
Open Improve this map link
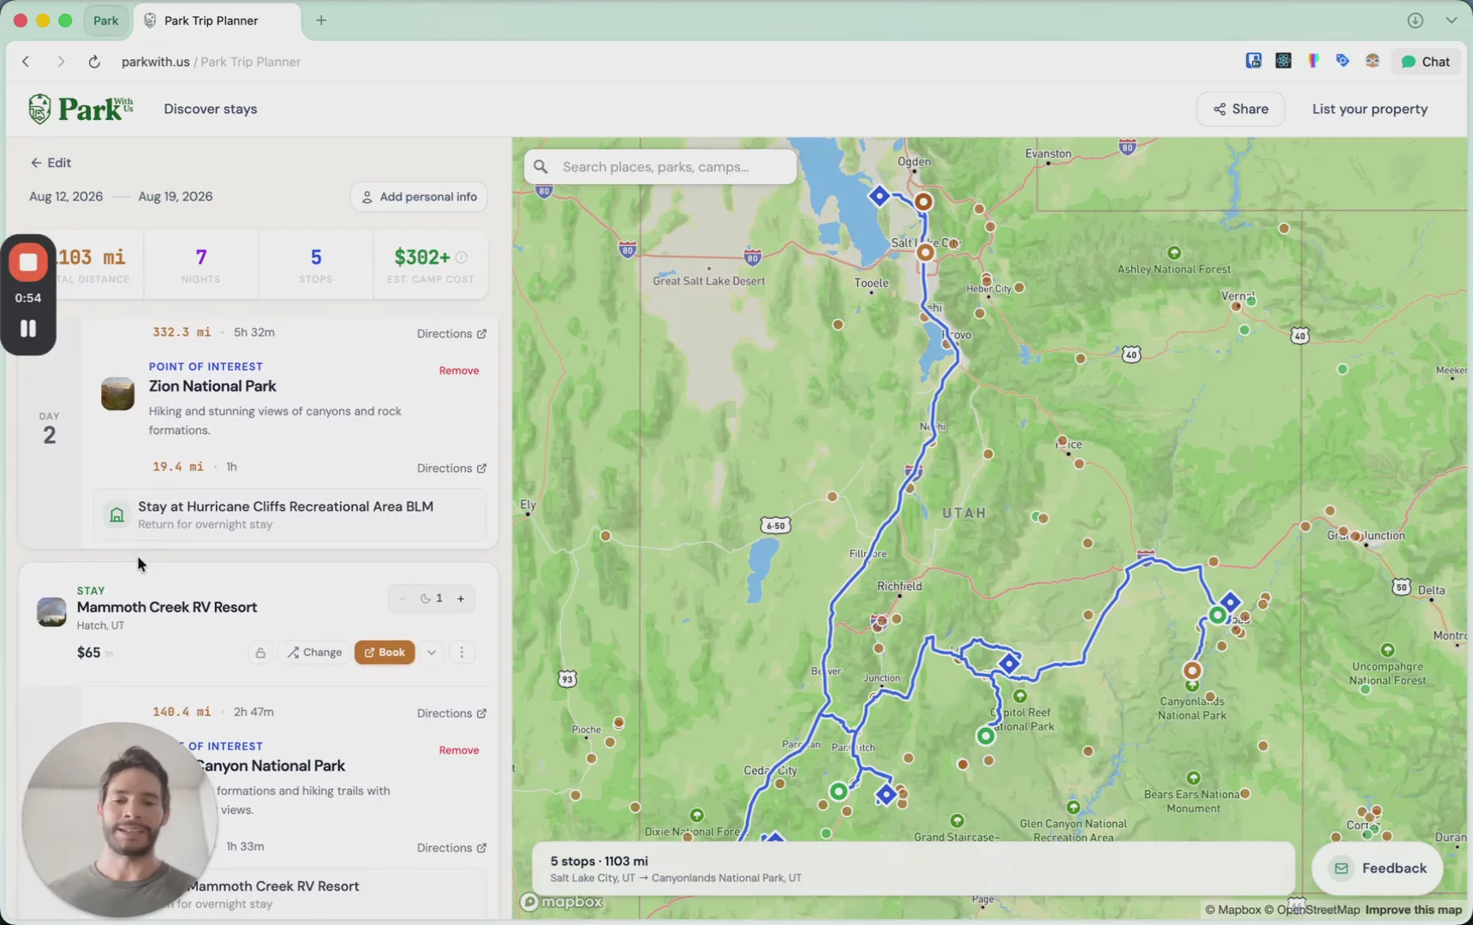tap(1413, 910)
